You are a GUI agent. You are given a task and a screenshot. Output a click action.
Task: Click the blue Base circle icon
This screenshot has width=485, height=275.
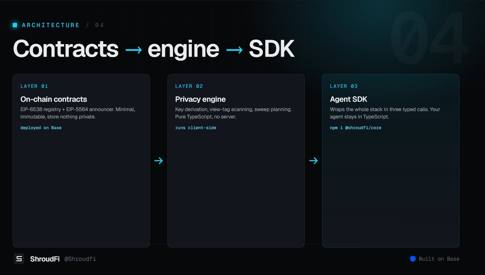point(413,259)
